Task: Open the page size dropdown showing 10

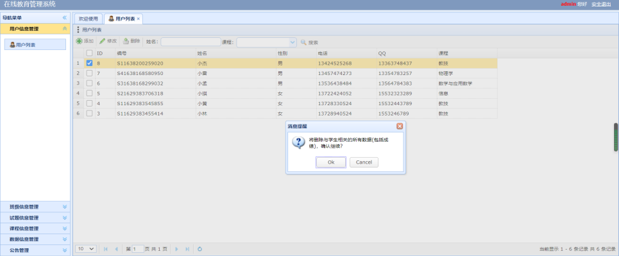Action: tap(87, 249)
